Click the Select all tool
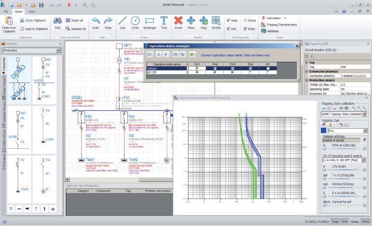The image size is (372, 226). 74,20
